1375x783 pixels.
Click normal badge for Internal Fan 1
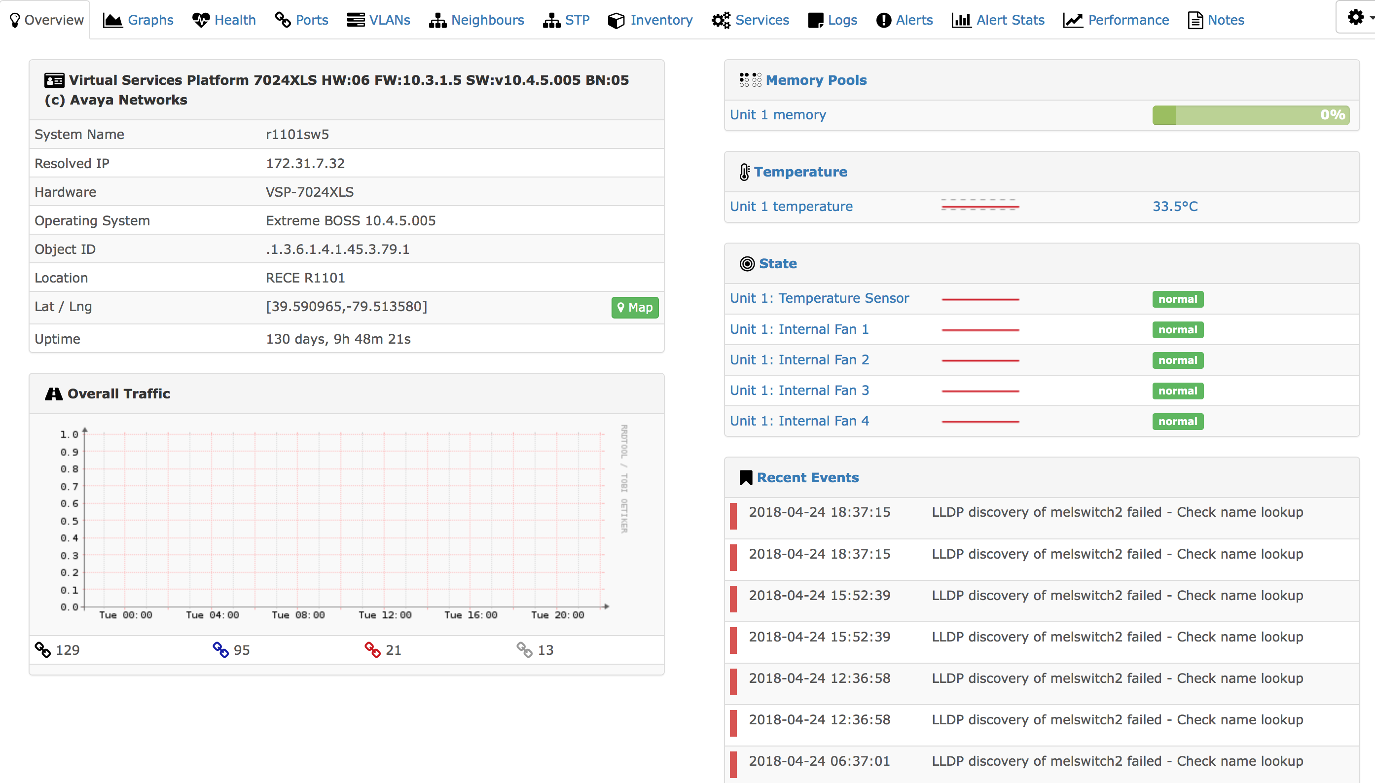click(x=1178, y=330)
